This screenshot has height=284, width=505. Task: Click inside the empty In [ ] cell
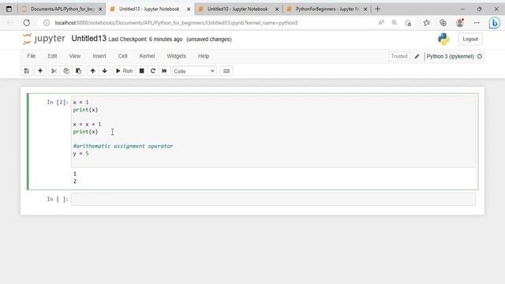(273, 200)
